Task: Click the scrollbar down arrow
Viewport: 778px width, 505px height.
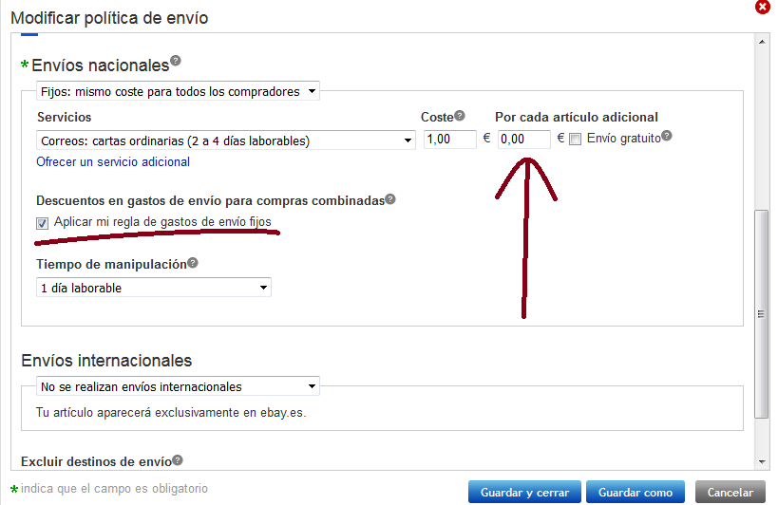Action: 762,462
